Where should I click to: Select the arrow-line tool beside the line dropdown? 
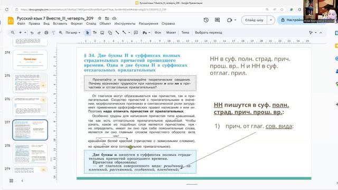click(x=124, y=33)
